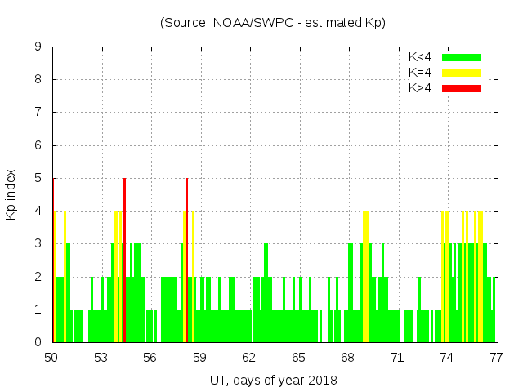Select the yellow K=4 legend swatch

pos(462,73)
